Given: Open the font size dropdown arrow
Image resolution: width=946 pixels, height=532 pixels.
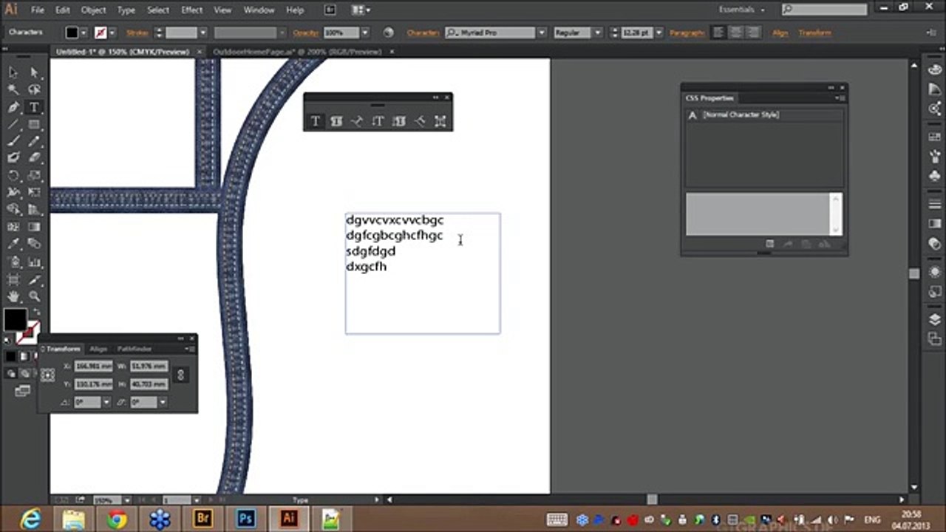Looking at the screenshot, I should click(659, 33).
